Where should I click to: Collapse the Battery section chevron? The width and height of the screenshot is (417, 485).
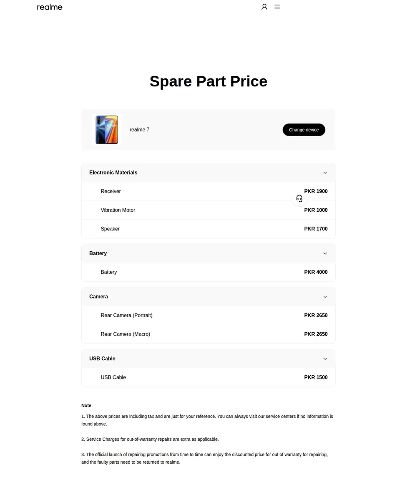click(325, 253)
